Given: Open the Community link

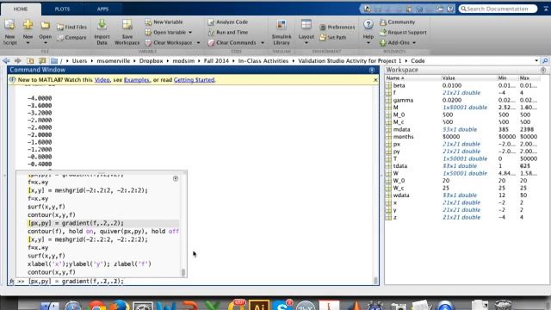Looking at the screenshot, I should click(x=398, y=22).
